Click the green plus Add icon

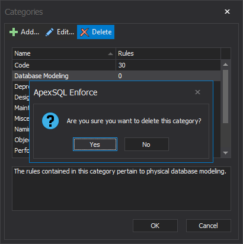(14, 32)
